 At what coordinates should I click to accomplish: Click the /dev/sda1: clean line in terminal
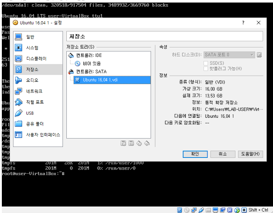tap(85, 5)
